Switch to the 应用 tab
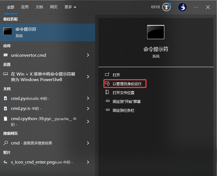 25,7
